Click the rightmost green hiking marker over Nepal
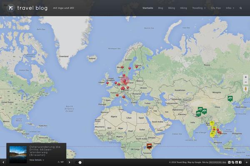This screenshot has width=250, height=166. pyautogui.click(x=204, y=111)
